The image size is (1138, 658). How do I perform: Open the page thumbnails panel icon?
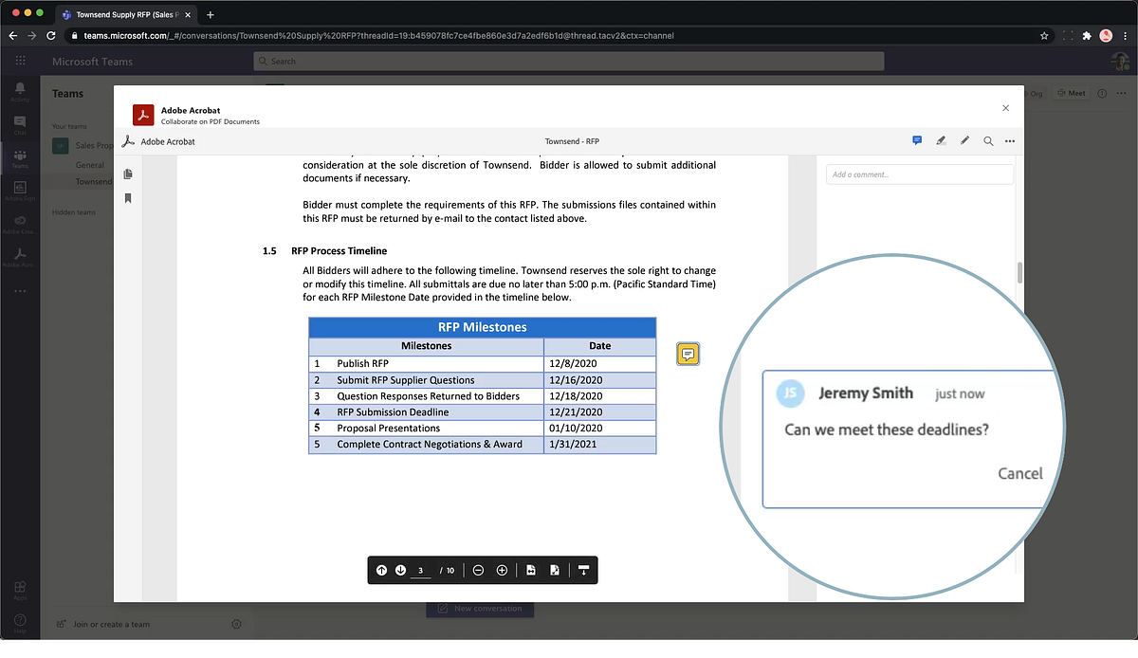[128, 174]
